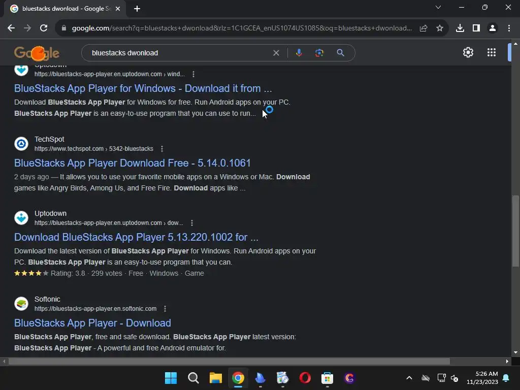This screenshot has width=520, height=390.
Task: Start voice search with microphone icon
Action: [299, 53]
